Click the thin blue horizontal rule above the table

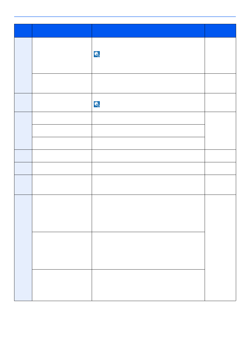(125, 17)
